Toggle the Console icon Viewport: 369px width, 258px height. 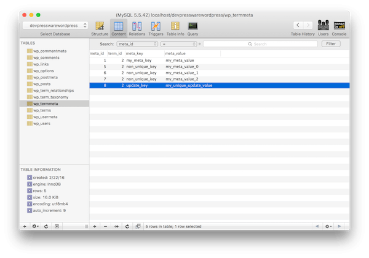(339, 28)
